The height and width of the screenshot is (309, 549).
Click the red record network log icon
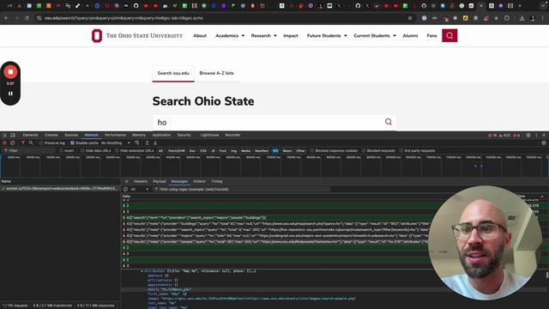click(4, 143)
